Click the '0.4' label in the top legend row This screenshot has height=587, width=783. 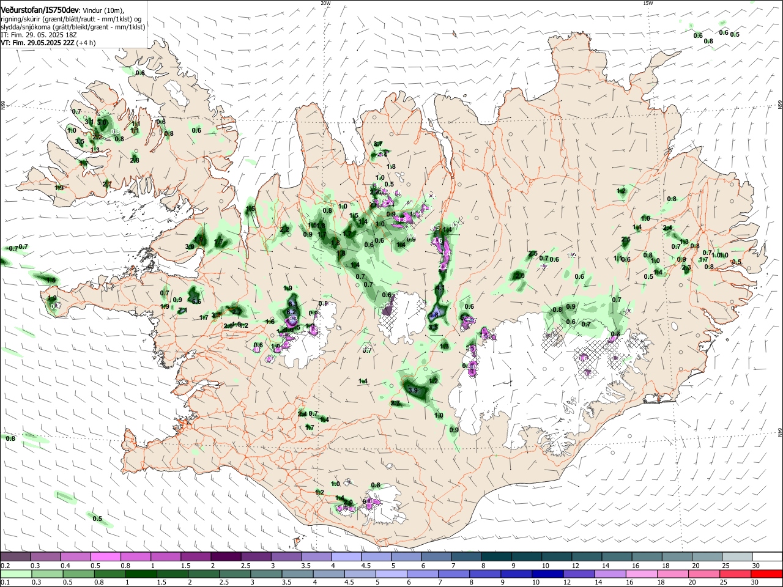(65, 566)
